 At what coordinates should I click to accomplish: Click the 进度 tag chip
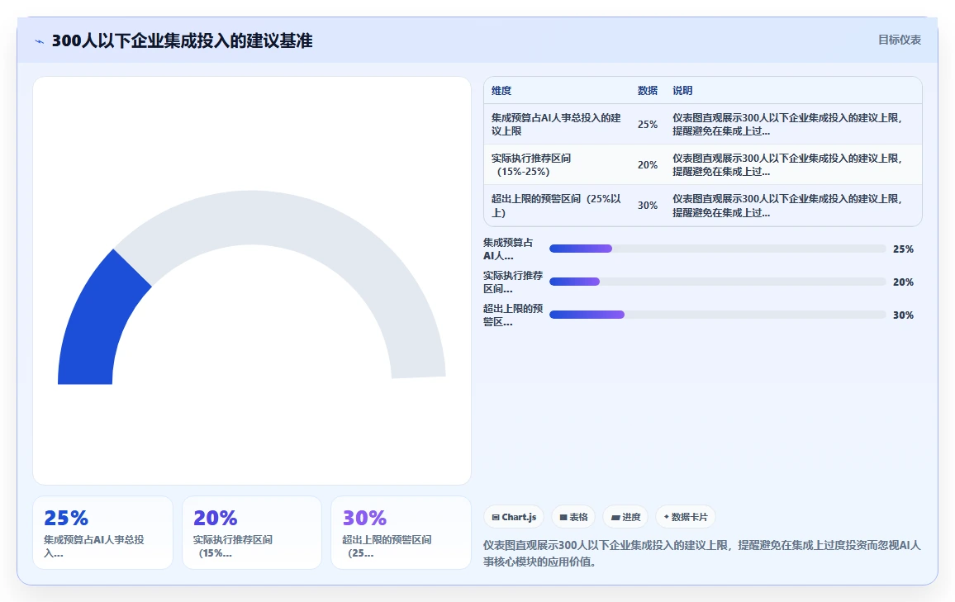(x=625, y=517)
